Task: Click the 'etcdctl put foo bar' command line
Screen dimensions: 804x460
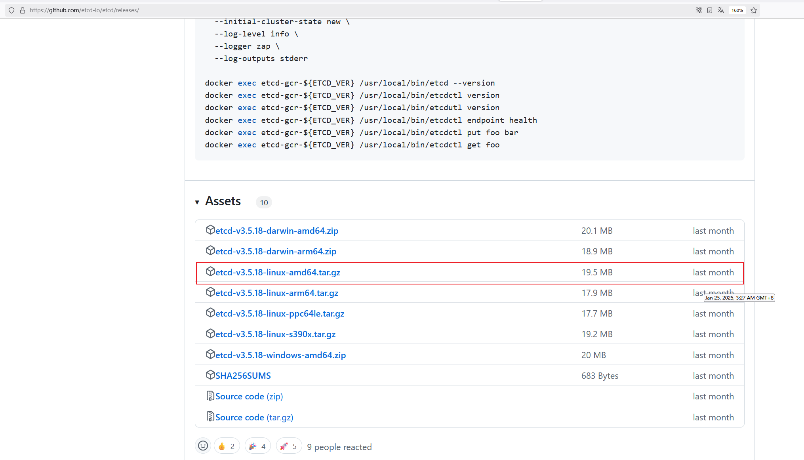Action: pos(362,132)
